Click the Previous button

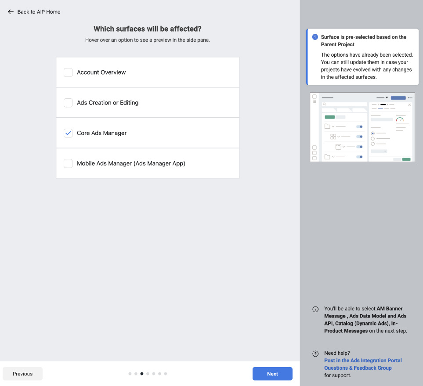pos(22,374)
